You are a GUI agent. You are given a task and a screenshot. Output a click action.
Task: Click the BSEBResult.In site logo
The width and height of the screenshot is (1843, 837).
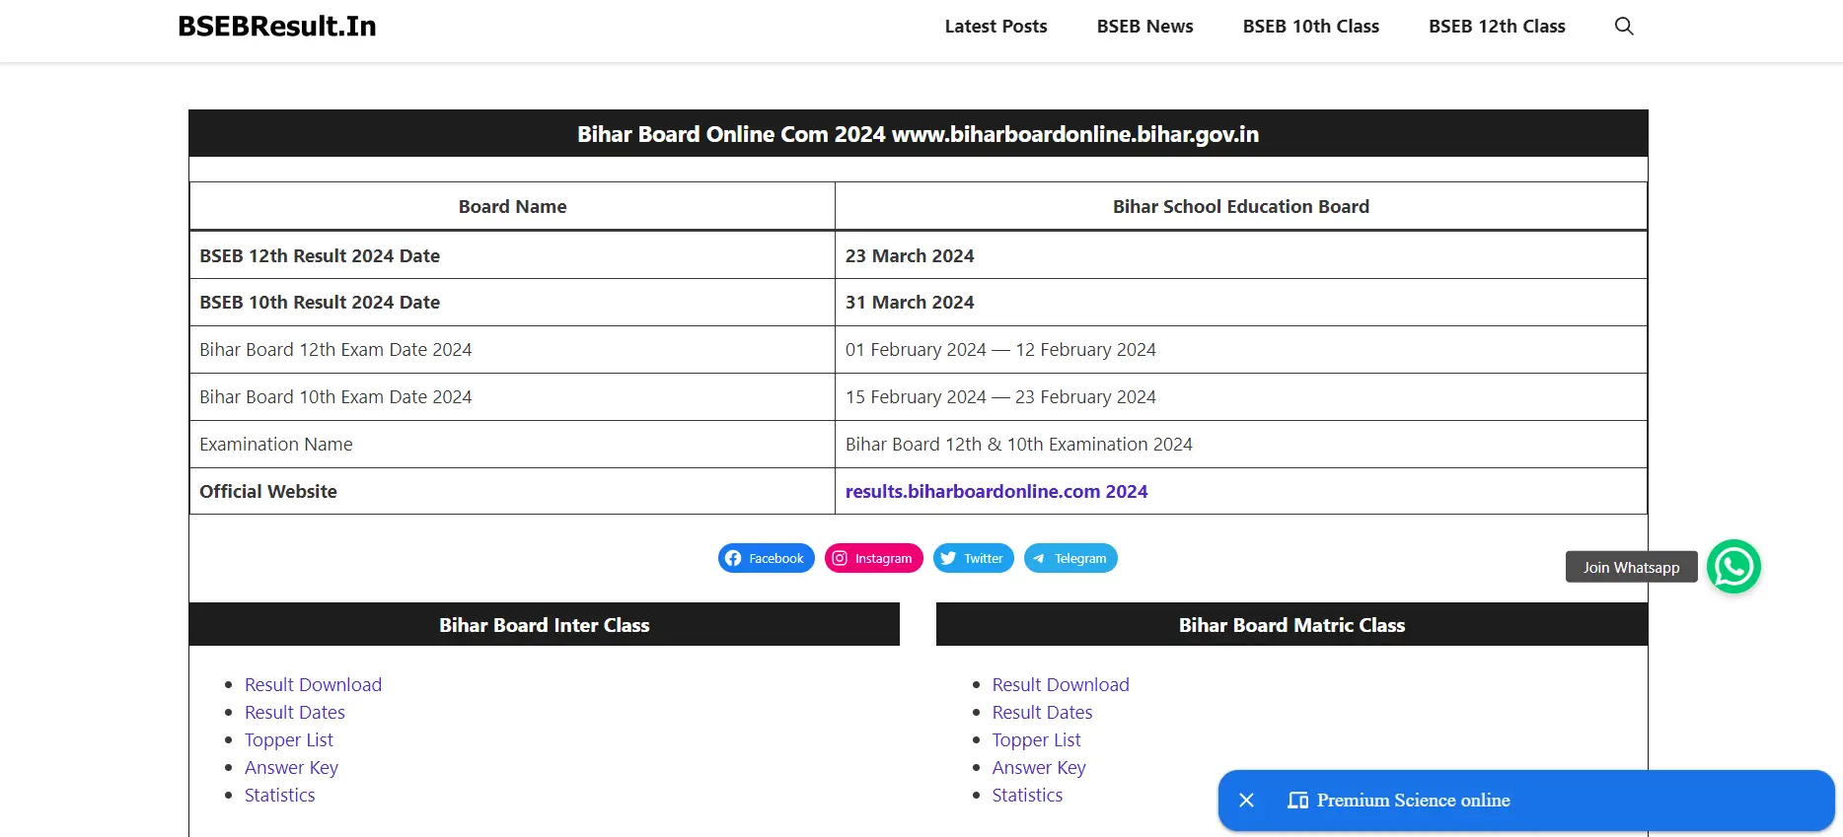[277, 27]
